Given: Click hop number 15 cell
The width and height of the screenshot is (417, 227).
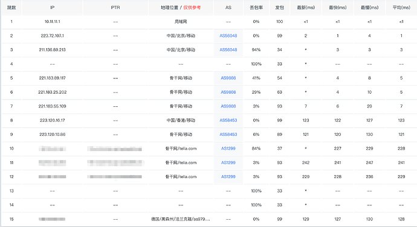Looking at the screenshot, I should (x=11, y=219).
